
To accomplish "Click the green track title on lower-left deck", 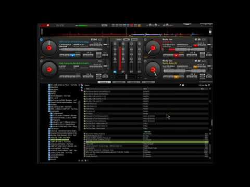I will point(74,63).
